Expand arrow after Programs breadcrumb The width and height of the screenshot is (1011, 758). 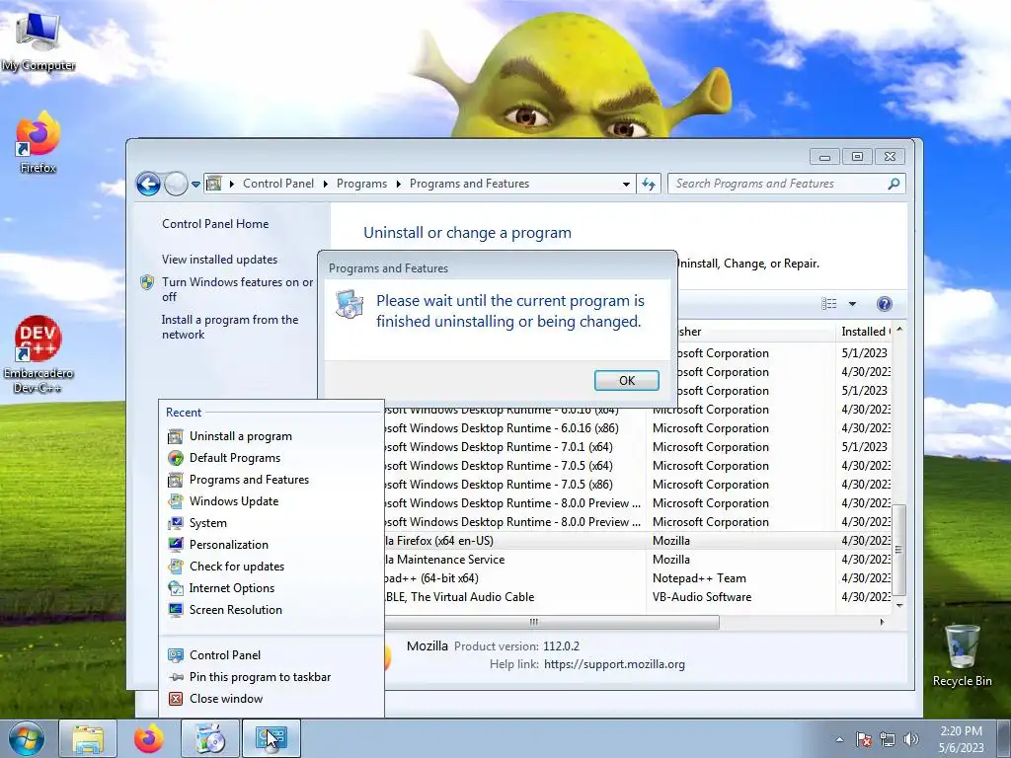point(399,185)
